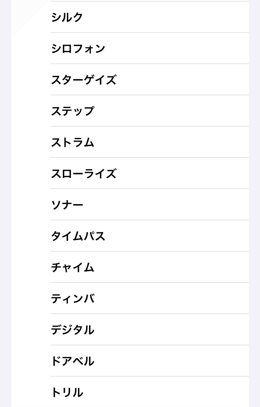The width and height of the screenshot is (260, 407).
Task: Select the シルク ringtone
Action: coord(67,17)
